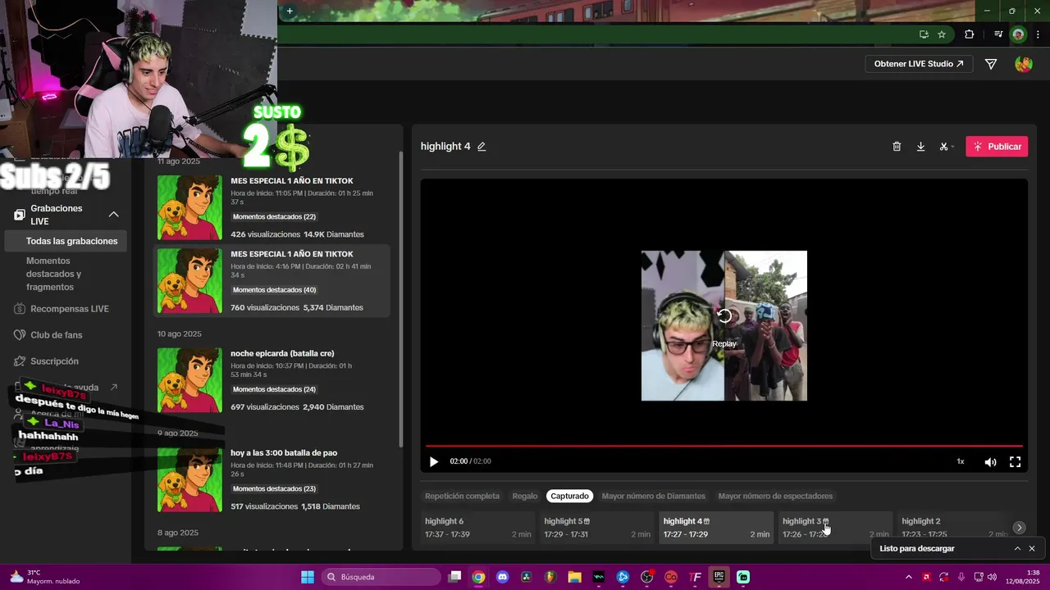Viewport: 1050px width, 590px height.
Task: Open a new browser tab with plus
Action: (x=290, y=11)
